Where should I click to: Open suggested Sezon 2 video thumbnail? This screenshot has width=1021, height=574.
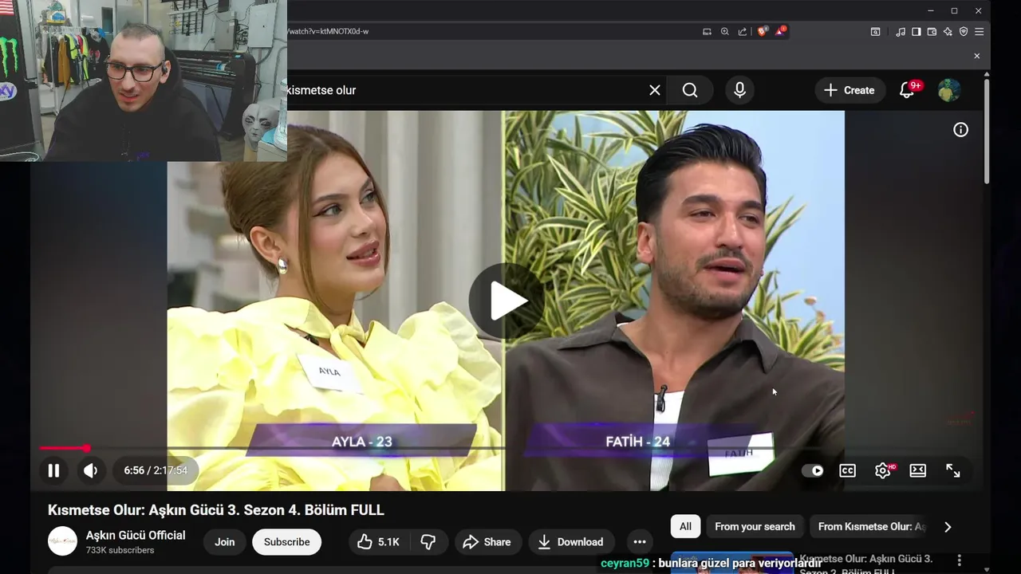732,563
